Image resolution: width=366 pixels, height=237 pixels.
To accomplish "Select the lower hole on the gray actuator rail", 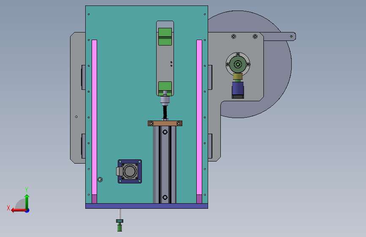I will pyautogui.click(x=165, y=197).
